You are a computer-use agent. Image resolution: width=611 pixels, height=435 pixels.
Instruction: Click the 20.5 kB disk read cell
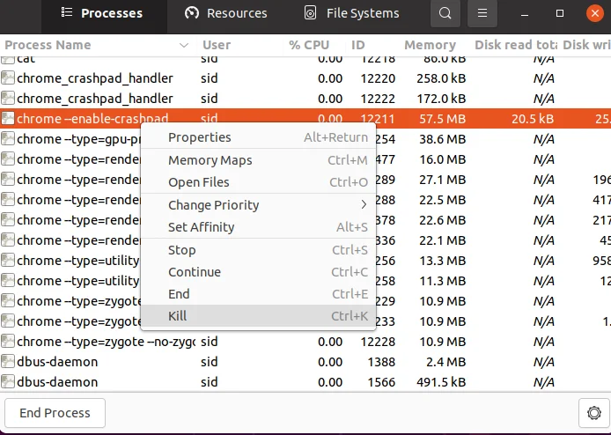click(533, 119)
